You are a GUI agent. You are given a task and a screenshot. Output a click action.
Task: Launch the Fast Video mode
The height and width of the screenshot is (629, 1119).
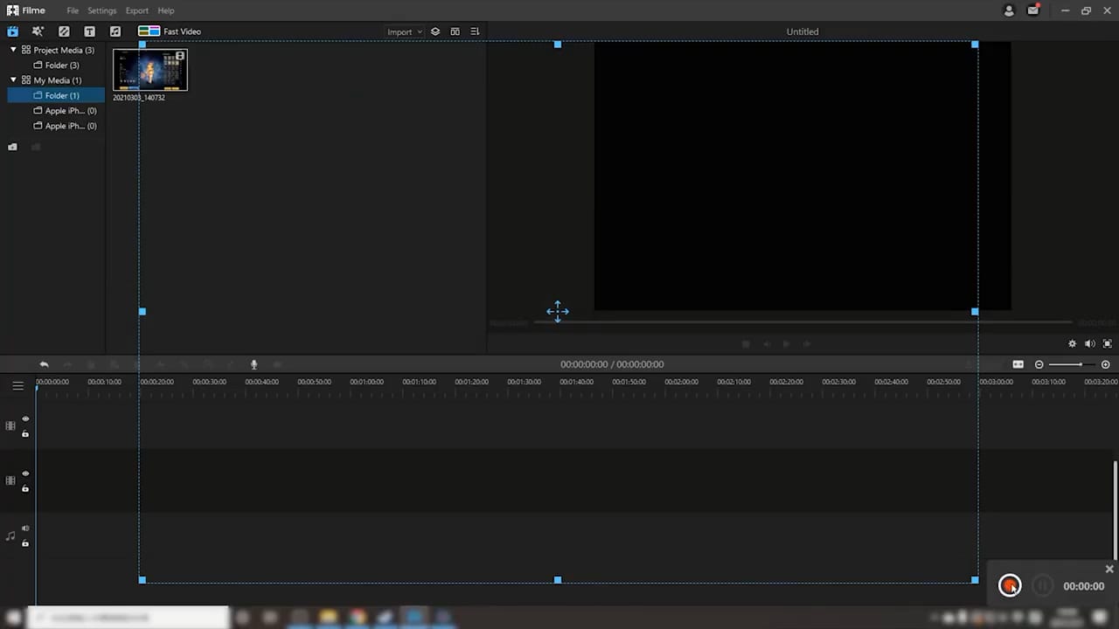[170, 31]
